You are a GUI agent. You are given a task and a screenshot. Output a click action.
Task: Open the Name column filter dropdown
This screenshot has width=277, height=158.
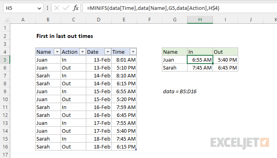pos(57,52)
